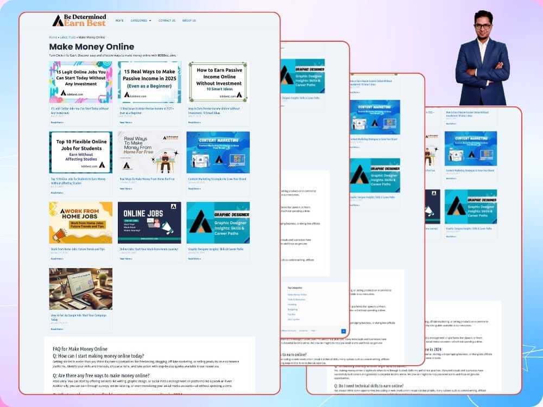This screenshot has height=407, width=543.
Task: Select Top 10 Flexible Online Jobs thumbnail
Action: (x=80, y=152)
